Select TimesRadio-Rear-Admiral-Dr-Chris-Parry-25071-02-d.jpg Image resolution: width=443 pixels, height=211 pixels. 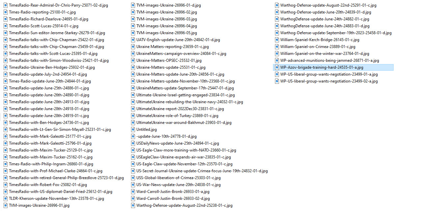[x=58, y=5]
